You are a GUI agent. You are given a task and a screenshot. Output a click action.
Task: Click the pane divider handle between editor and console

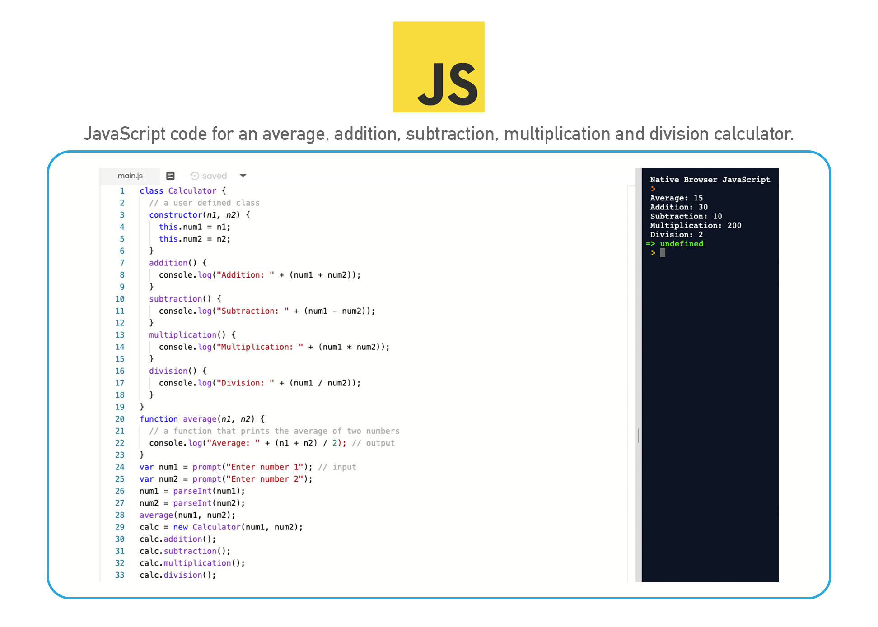pyautogui.click(x=638, y=436)
